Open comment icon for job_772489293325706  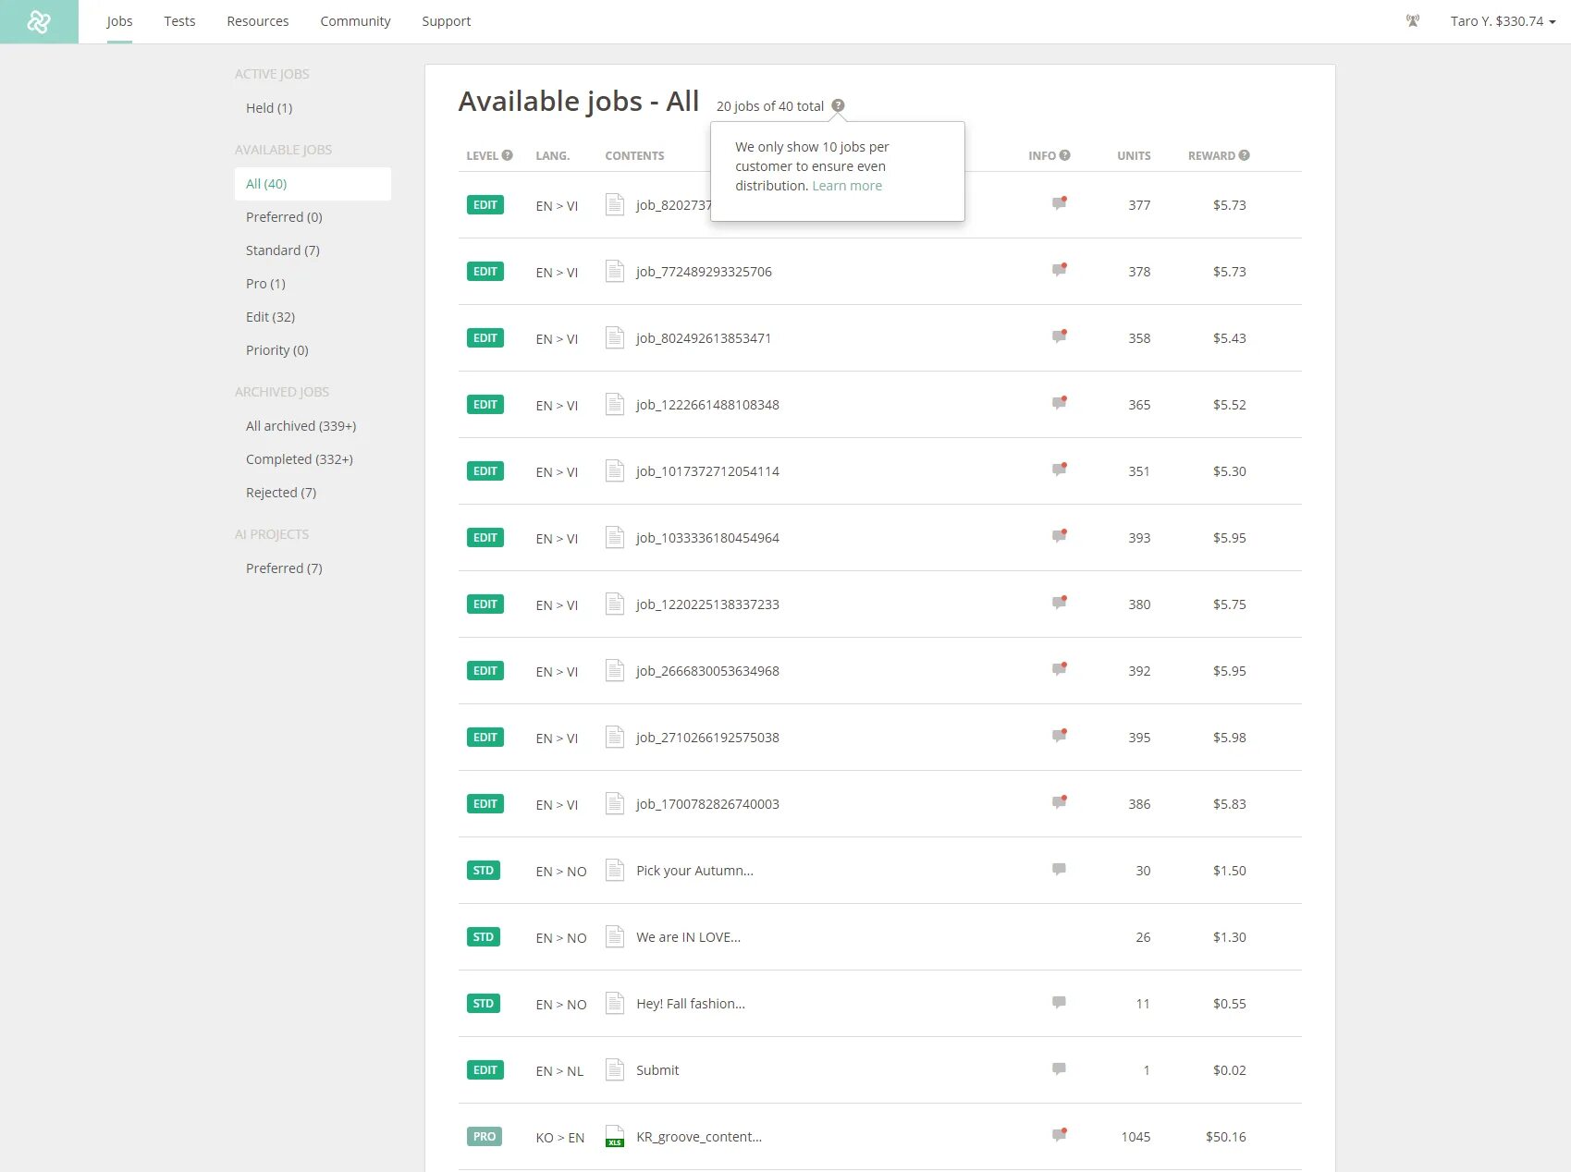[1059, 271]
